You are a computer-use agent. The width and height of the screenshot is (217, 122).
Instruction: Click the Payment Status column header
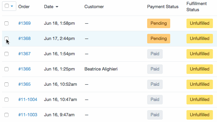tap(163, 7)
